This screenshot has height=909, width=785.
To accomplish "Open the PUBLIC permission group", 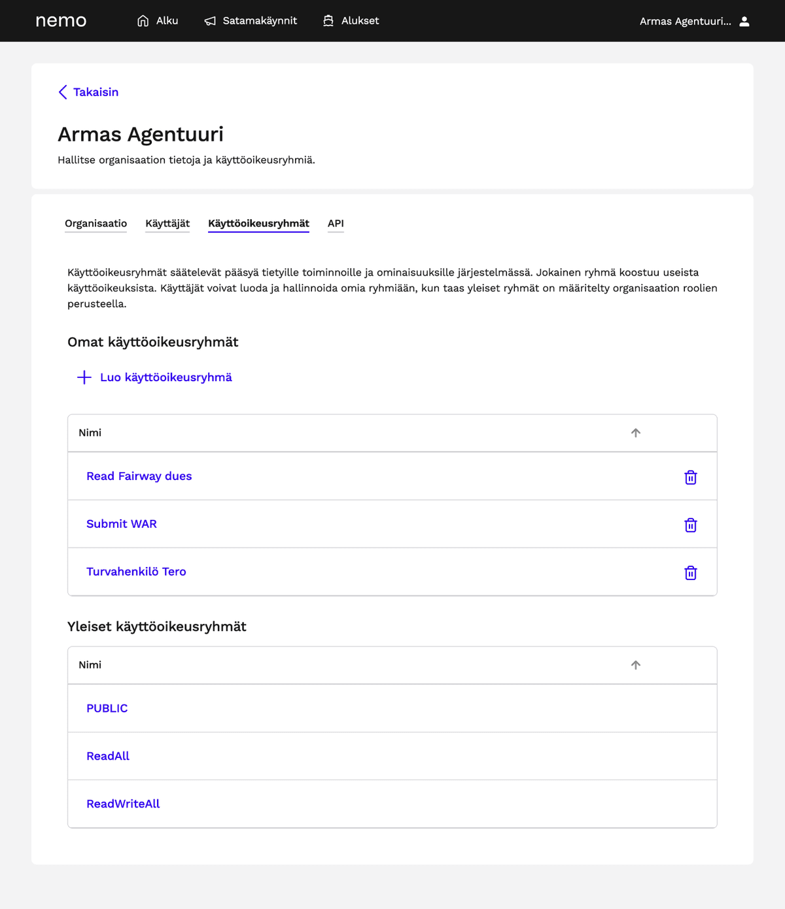I will pos(107,708).
